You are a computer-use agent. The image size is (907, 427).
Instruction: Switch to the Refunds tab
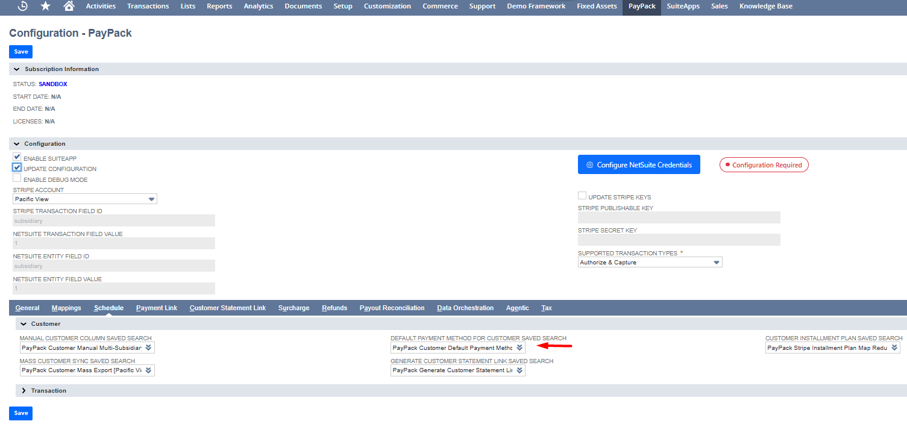click(x=334, y=308)
